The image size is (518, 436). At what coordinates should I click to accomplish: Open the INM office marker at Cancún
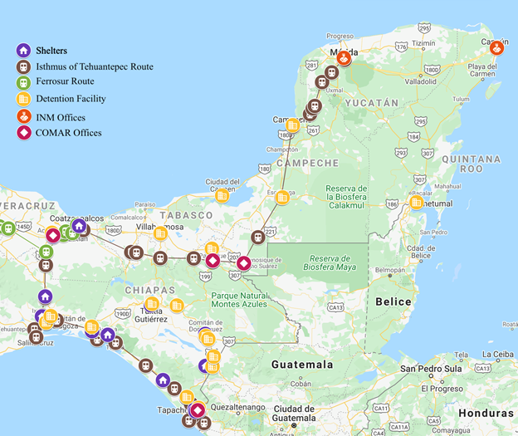coord(496,47)
